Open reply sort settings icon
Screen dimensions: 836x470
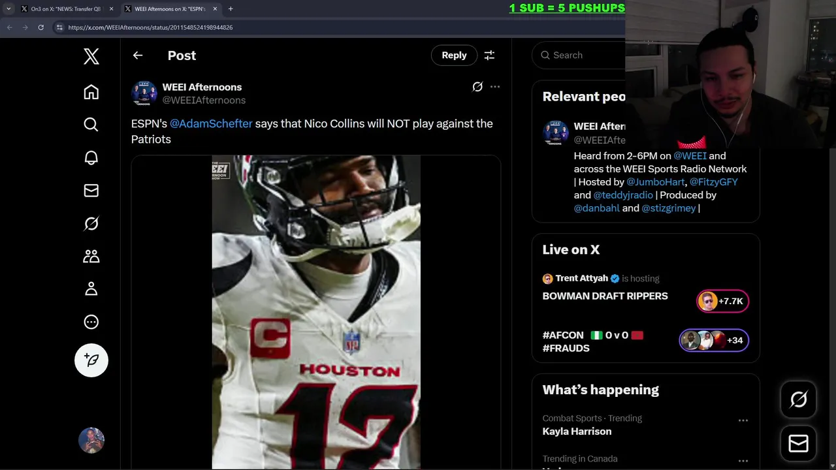pyautogui.click(x=489, y=55)
